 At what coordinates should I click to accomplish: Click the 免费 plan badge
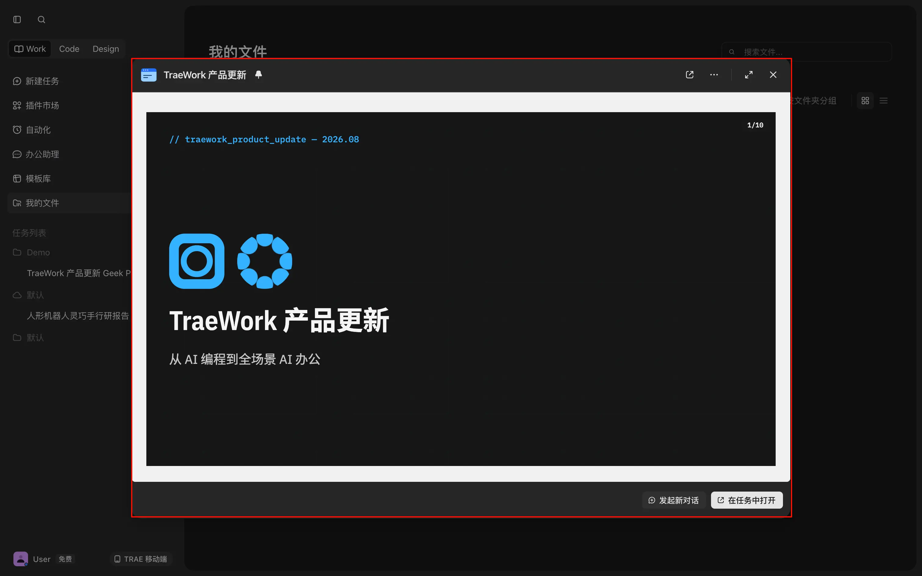[65, 559]
